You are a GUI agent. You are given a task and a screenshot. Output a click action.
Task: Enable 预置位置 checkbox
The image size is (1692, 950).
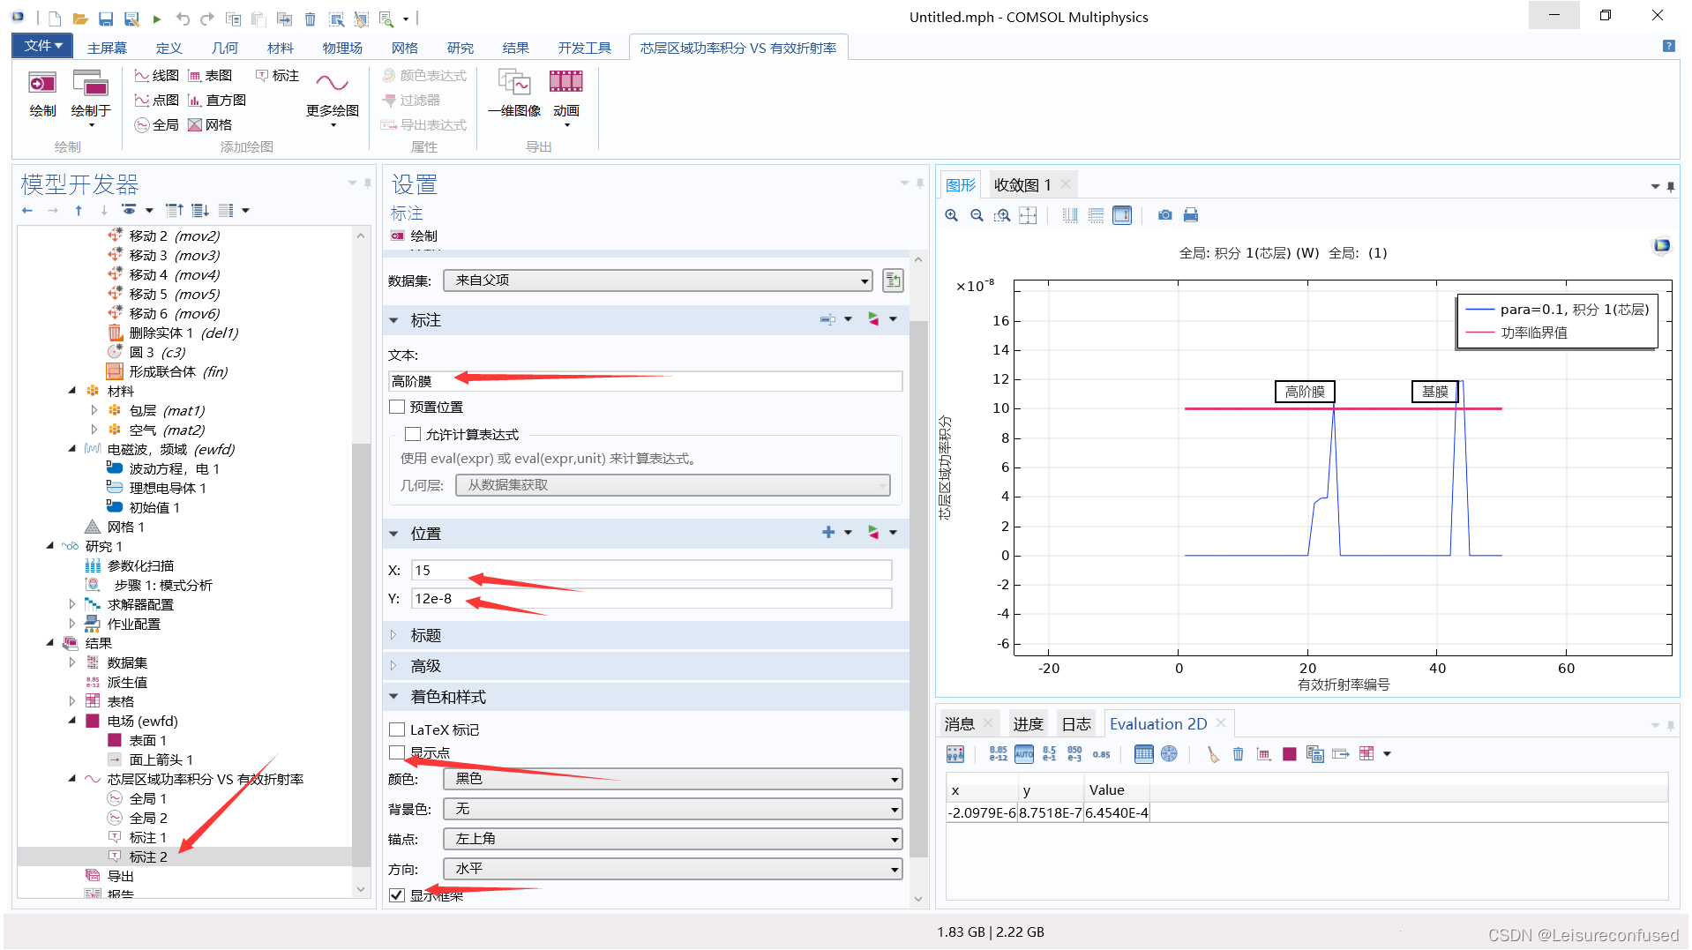point(397,408)
